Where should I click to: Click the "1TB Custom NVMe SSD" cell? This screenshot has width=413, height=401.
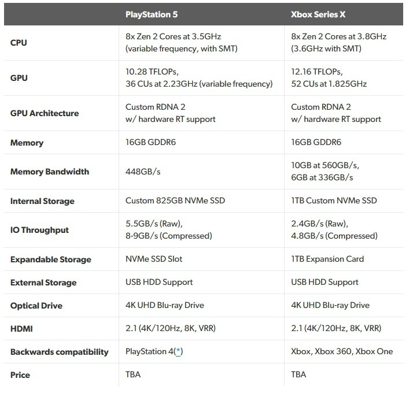334,200
